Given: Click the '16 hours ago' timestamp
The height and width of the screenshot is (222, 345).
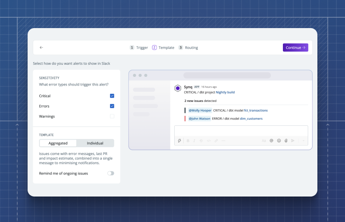Looking at the screenshot, I should (x=209, y=87).
